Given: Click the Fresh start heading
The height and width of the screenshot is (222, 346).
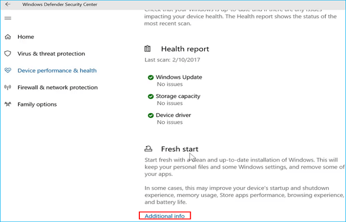Looking at the screenshot, I should click(x=179, y=149).
